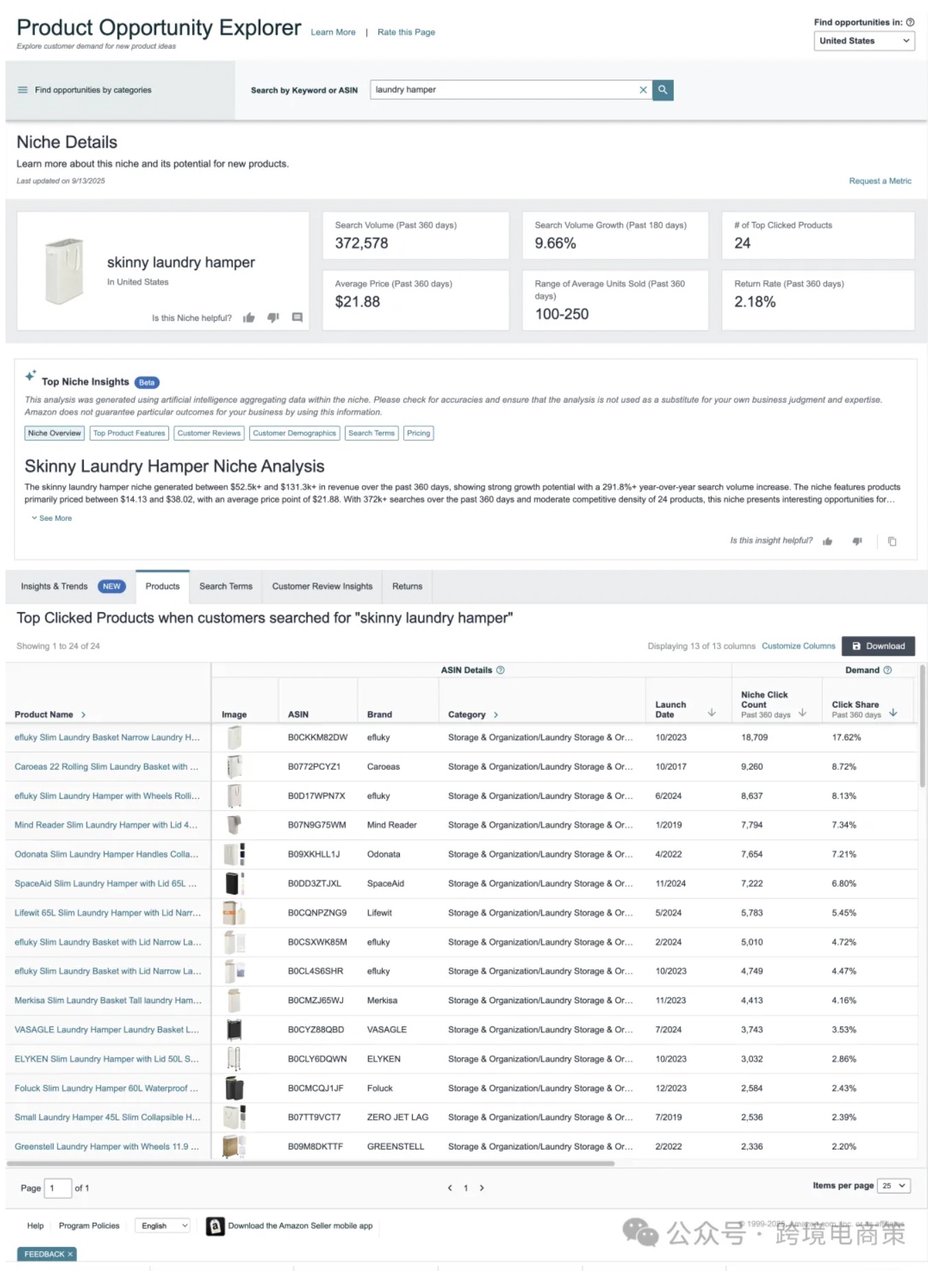Viewport: 928px width, 1271px height.
Task: Expand See More of niche analysis
Action: tap(52, 518)
